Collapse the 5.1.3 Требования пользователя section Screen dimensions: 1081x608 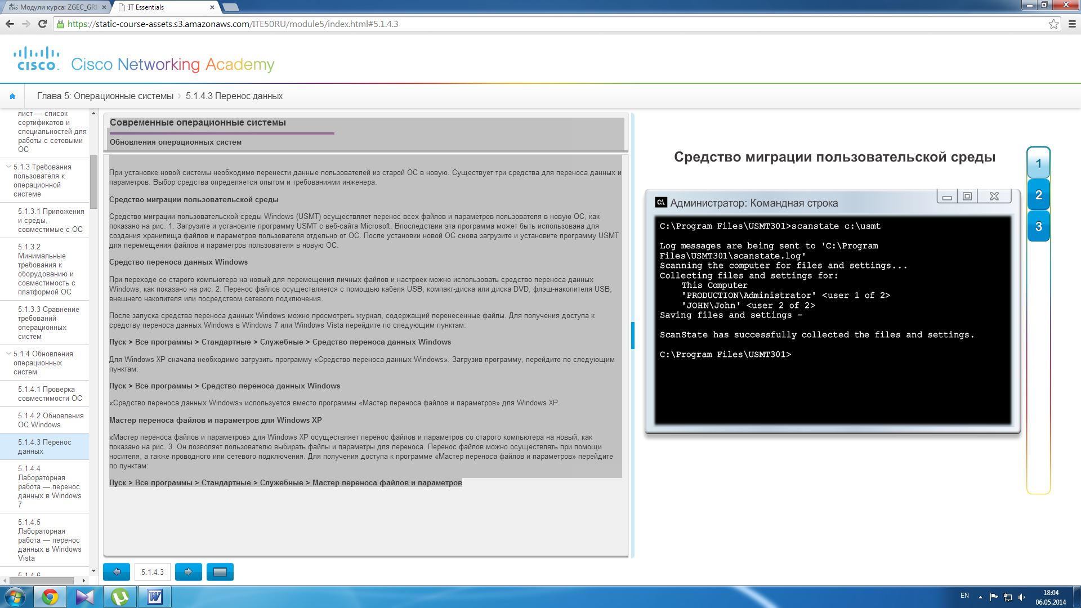[8, 167]
